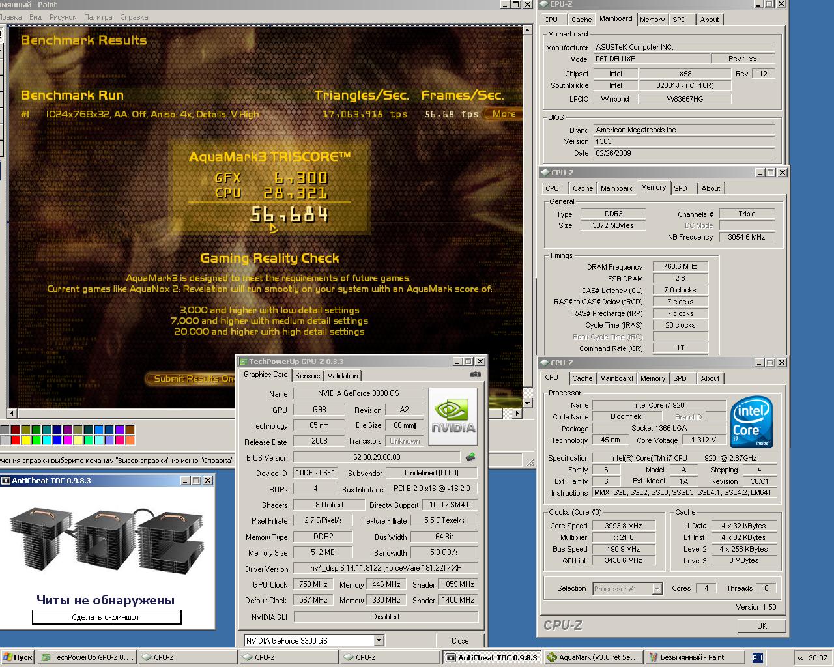Click the Bus Interface PCI-E 2.0 value
The image size is (834, 667).
(432, 489)
